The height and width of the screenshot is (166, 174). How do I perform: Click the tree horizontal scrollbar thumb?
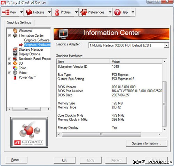26,109
